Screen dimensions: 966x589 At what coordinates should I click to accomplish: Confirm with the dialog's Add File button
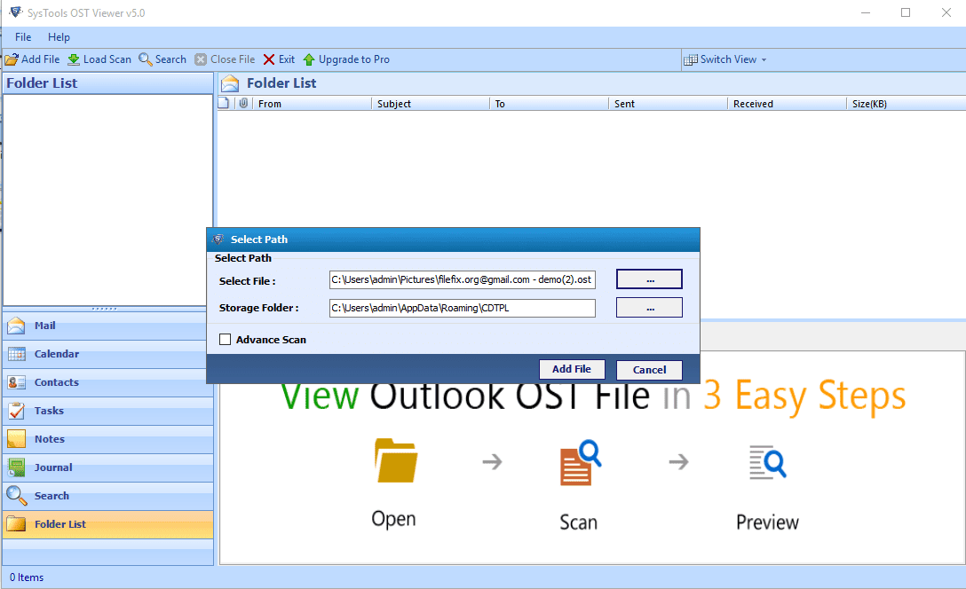click(572, 369)
